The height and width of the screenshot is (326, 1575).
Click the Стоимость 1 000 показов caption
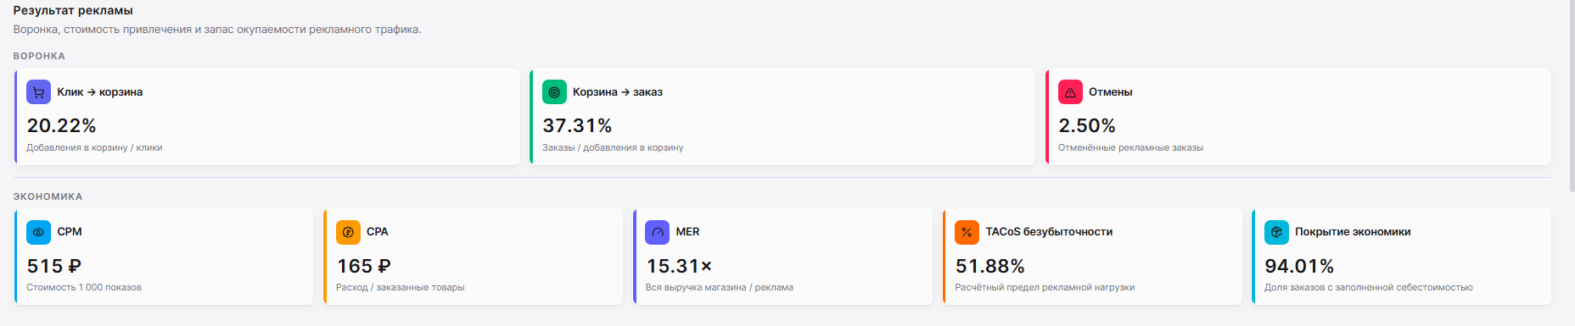[x=84, y=288]
